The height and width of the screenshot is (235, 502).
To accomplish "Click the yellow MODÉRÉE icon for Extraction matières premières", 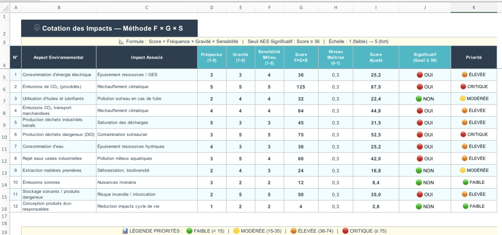I will (463, 171).
